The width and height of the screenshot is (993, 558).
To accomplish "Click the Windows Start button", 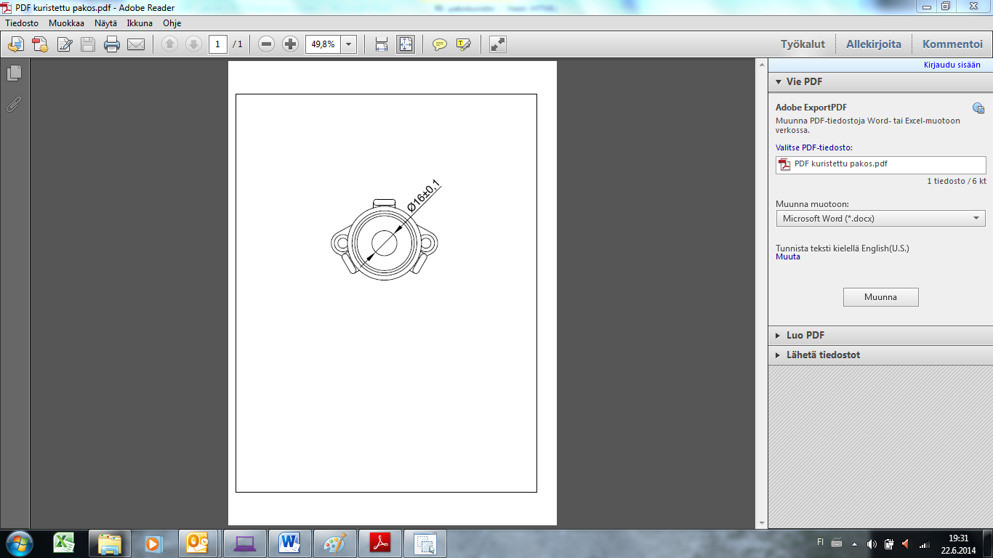I will (20, 543).
